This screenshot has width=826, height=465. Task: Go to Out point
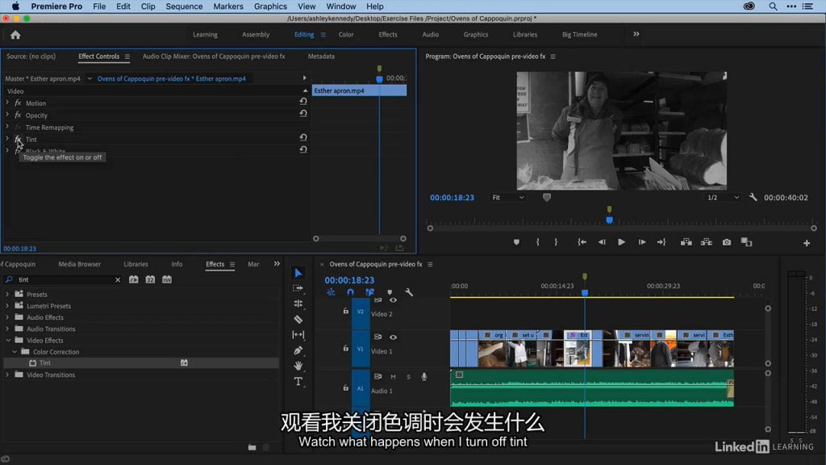coord(661,242)
